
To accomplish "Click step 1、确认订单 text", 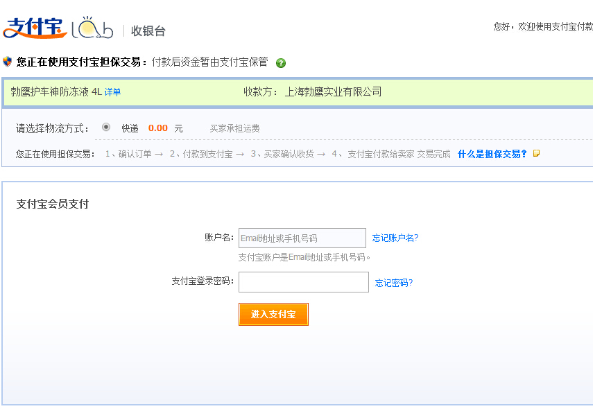I will tap(128, 154).
